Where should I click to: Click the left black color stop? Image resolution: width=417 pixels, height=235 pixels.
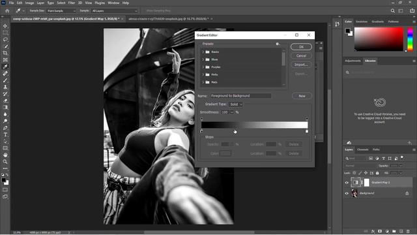click(201, 131)
